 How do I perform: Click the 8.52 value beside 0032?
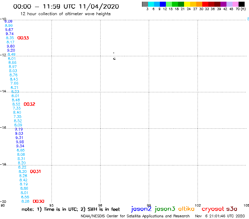(x=16, y=104)
